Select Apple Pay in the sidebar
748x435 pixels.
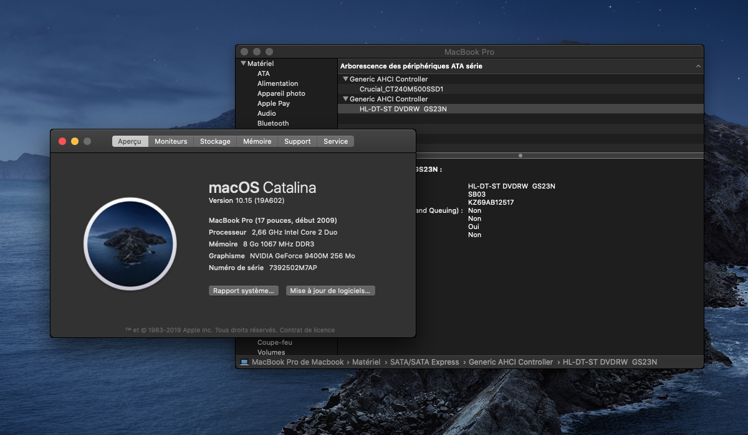coord(274,103)
